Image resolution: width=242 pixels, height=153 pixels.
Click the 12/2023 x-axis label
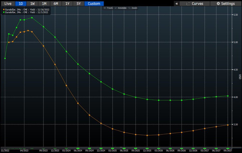pyautogui.click(x=55, y=150)
